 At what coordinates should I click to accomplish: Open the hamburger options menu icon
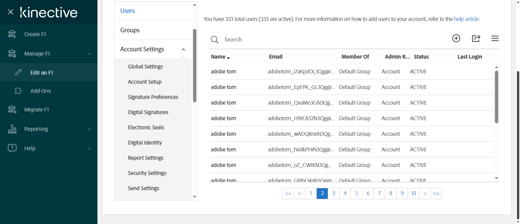pos(495,38)
